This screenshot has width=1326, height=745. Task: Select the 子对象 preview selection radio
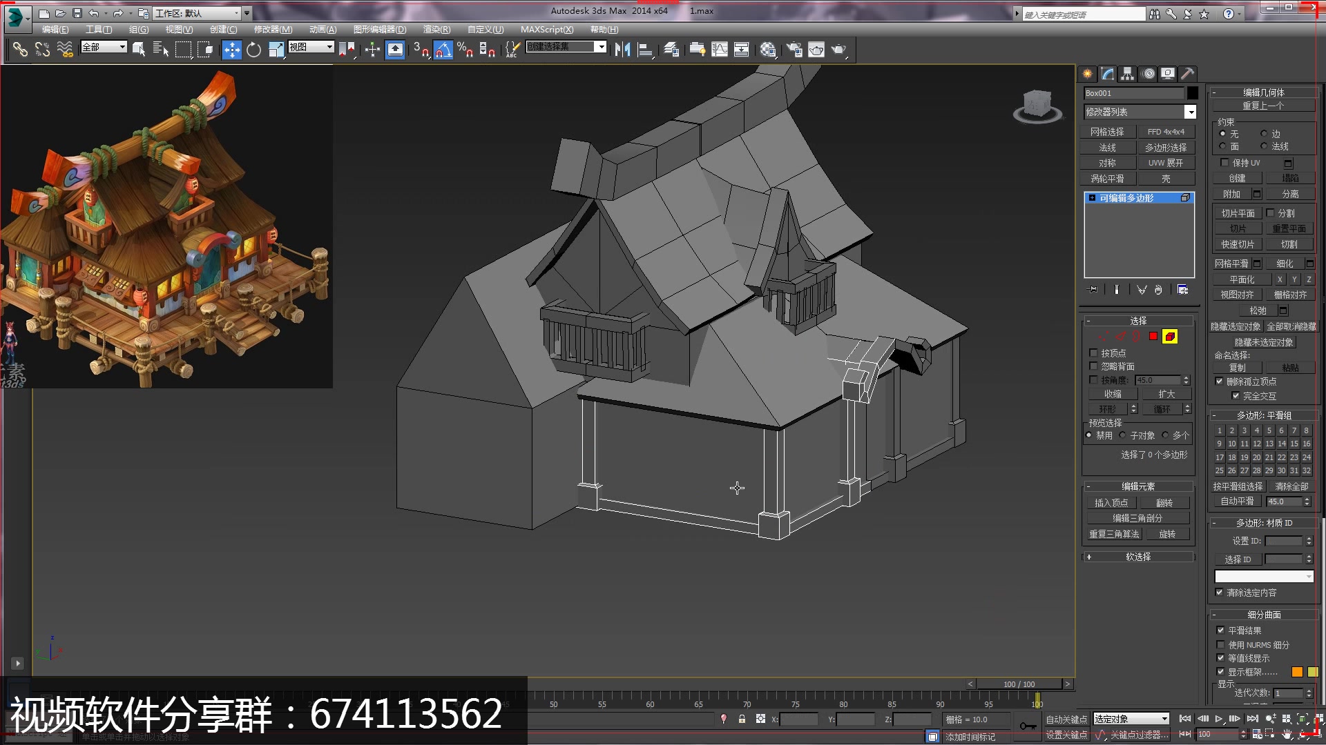[1123, 435]
